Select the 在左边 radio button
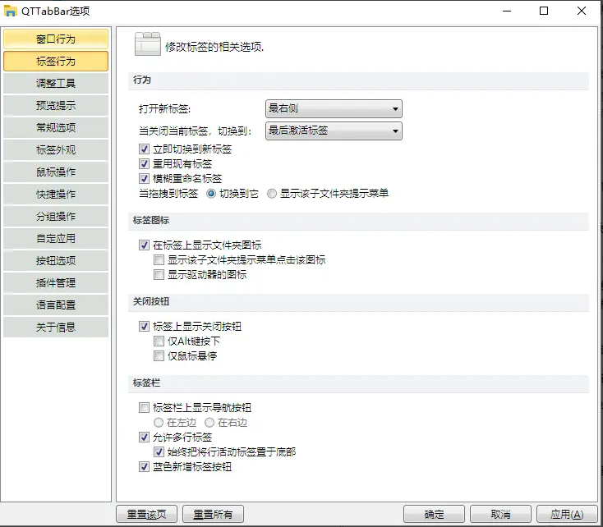 pos(159,423)
